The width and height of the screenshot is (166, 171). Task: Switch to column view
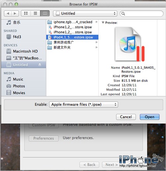click(45, 13)
